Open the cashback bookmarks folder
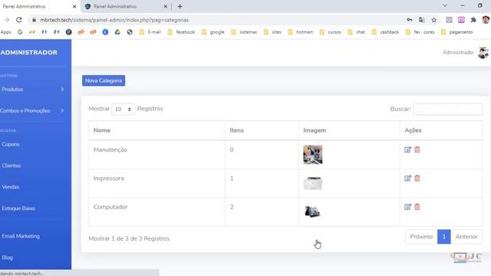This screenshot has width=491, height=276. pos(385,32)
